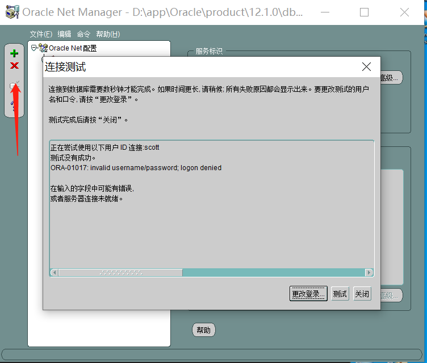427x363 pixels.
Task: Click the 帮助 button in the main window
Action: 204,330
